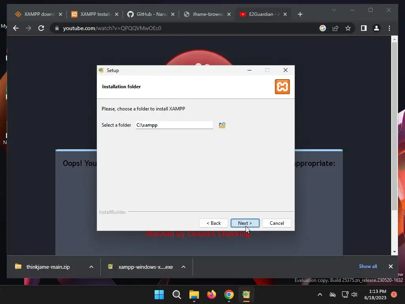Screen dimensions: 405x304
Task: Select XAMPP installer taskbar icon
Action: (246, 294)
